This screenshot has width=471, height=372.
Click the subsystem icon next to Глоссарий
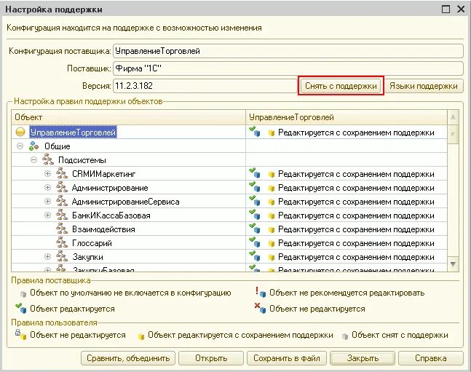tap(62, 243)
